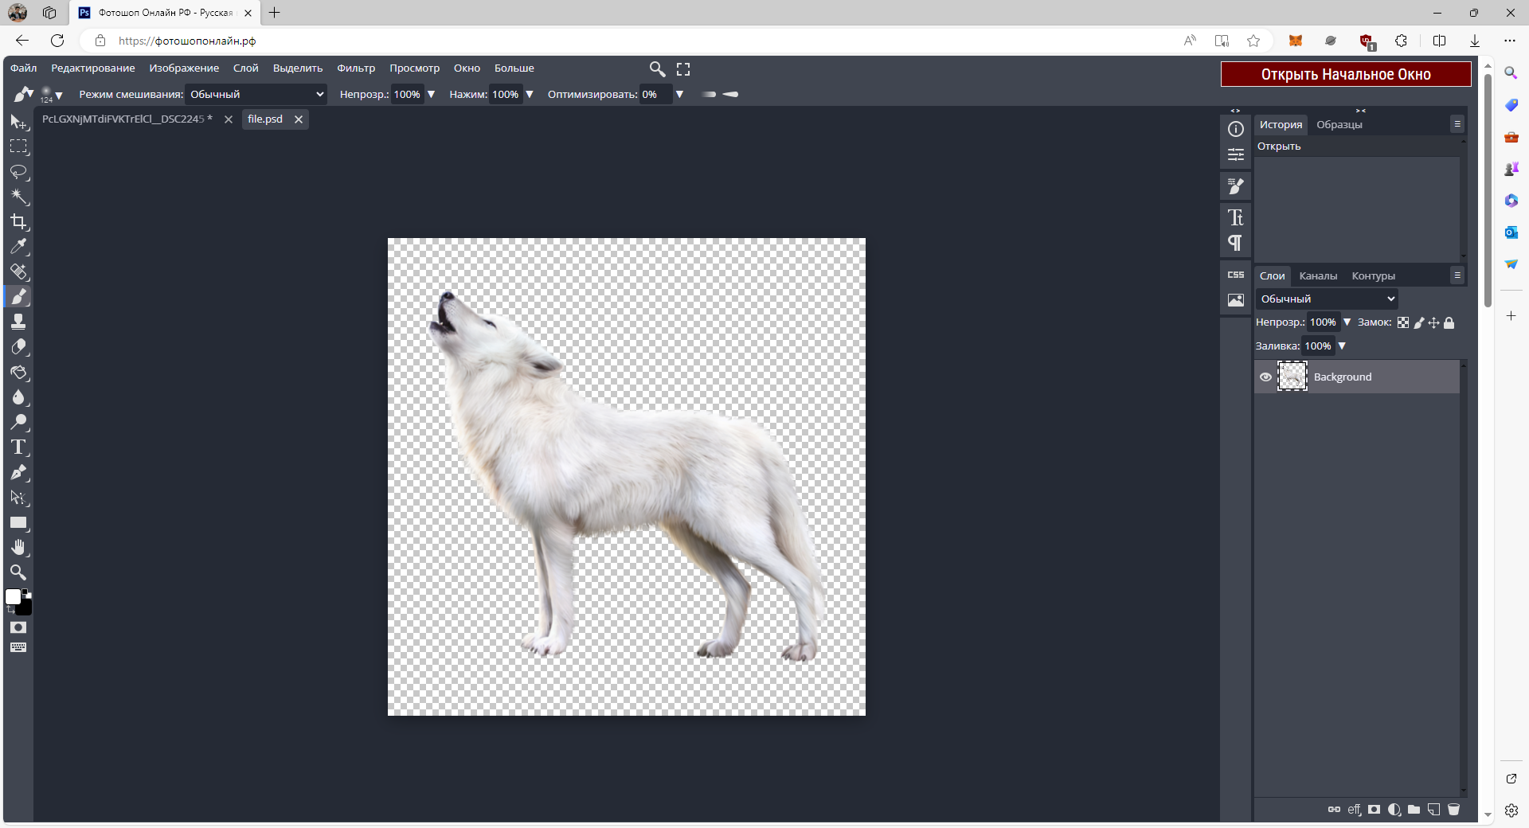Delete layer with trash icon
The height and width of the screenshot is (828, 1529).
[x=1453, y=810]
